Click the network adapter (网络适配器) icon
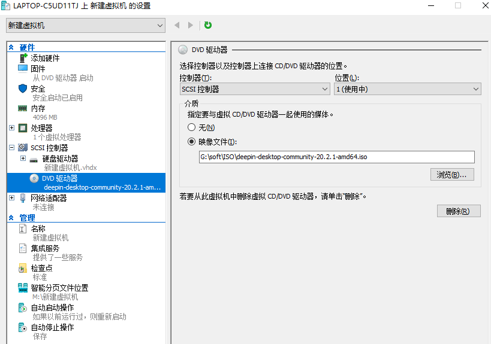 click(x=23, y=198)
